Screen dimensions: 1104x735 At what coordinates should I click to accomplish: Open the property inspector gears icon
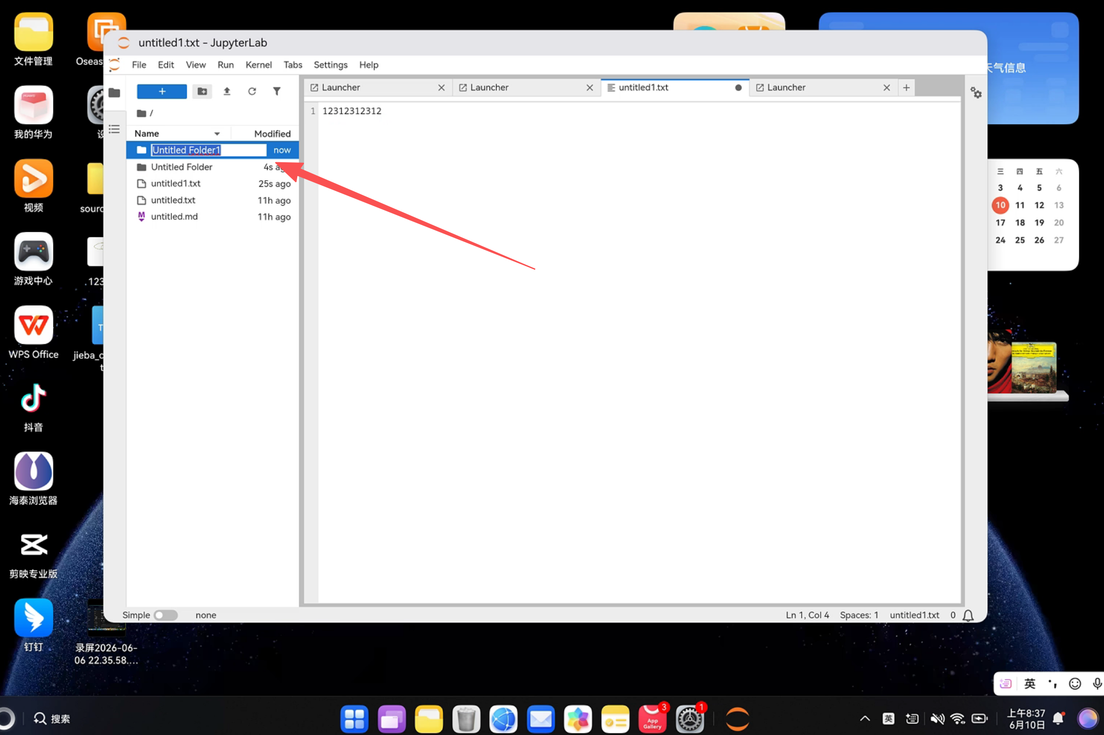click(976, 93)
